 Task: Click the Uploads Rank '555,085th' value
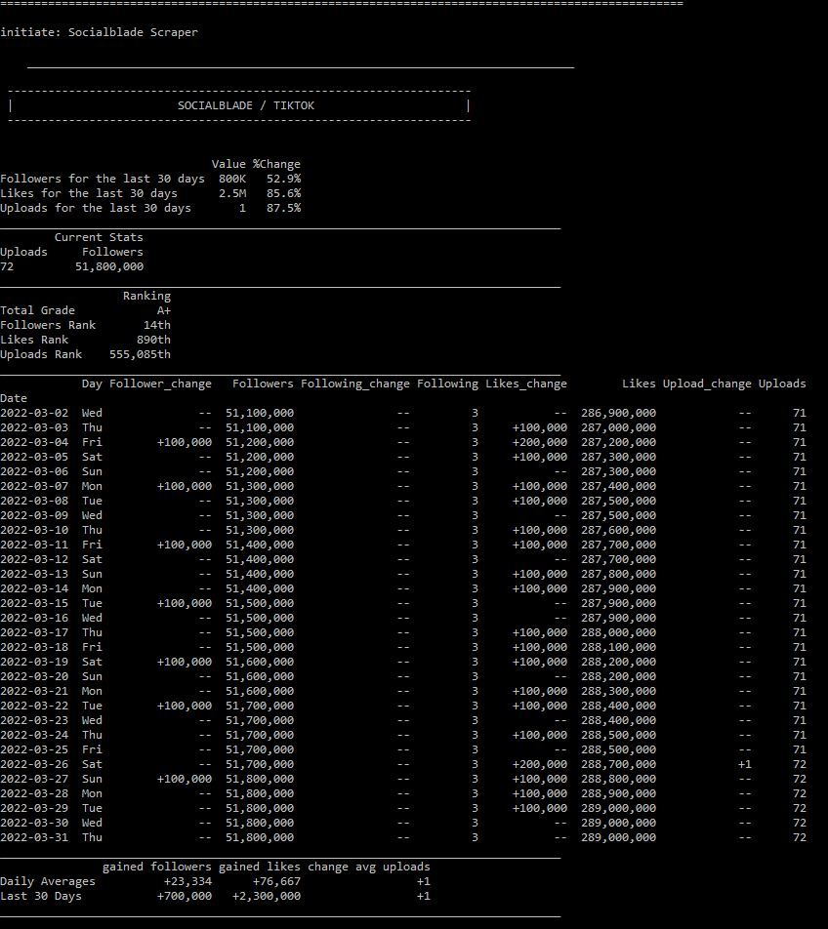tap(140, 354)
